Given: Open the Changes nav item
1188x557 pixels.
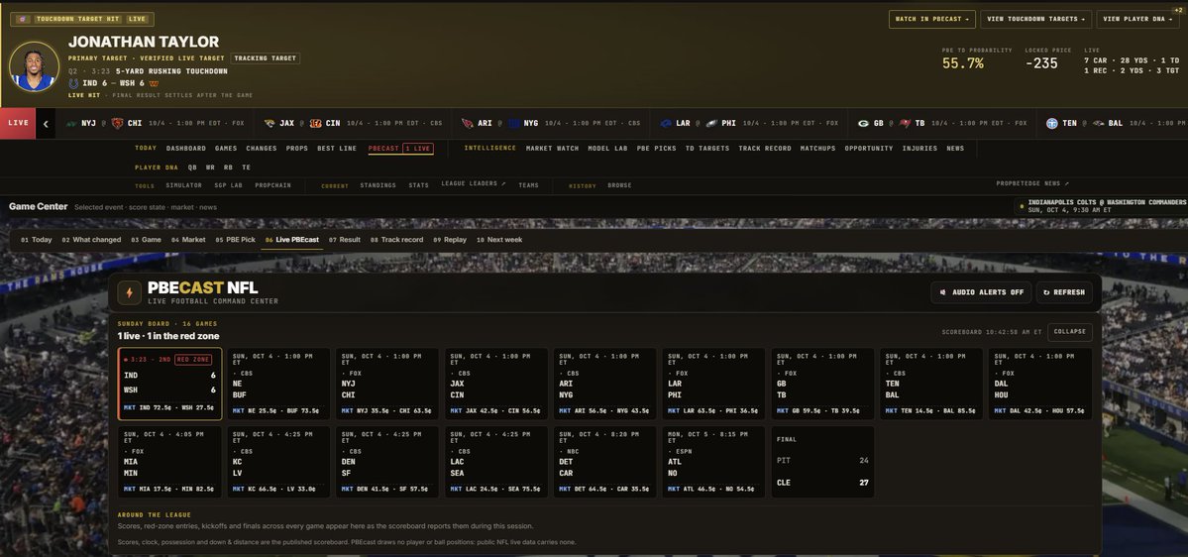Looking at the screenshot, I should pos(262,149).
